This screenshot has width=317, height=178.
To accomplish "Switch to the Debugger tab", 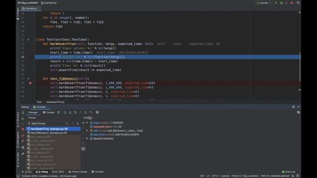I will [33, 112].
